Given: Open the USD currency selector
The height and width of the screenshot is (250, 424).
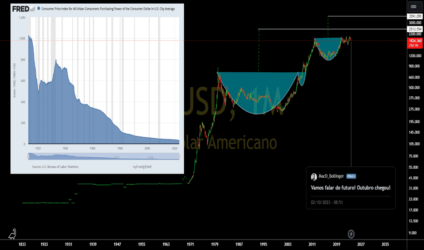Looking at the screenshot, I should point(415,7).
